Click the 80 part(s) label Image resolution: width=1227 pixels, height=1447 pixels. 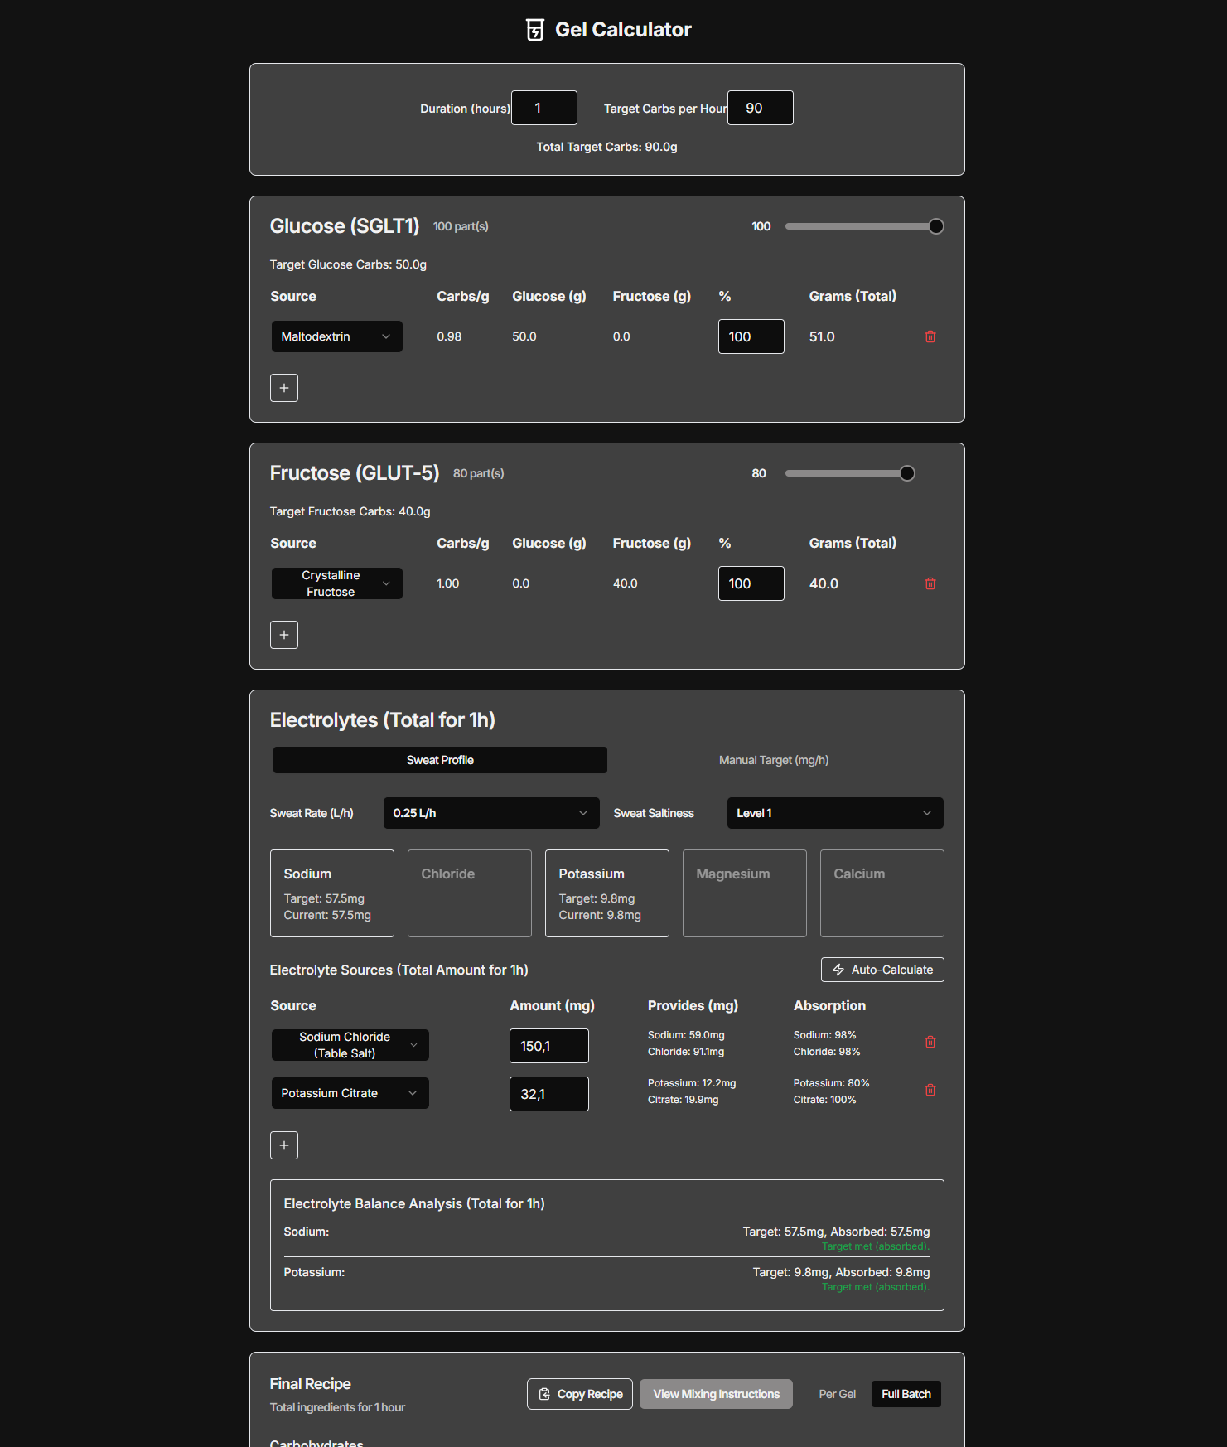(479, 473)
